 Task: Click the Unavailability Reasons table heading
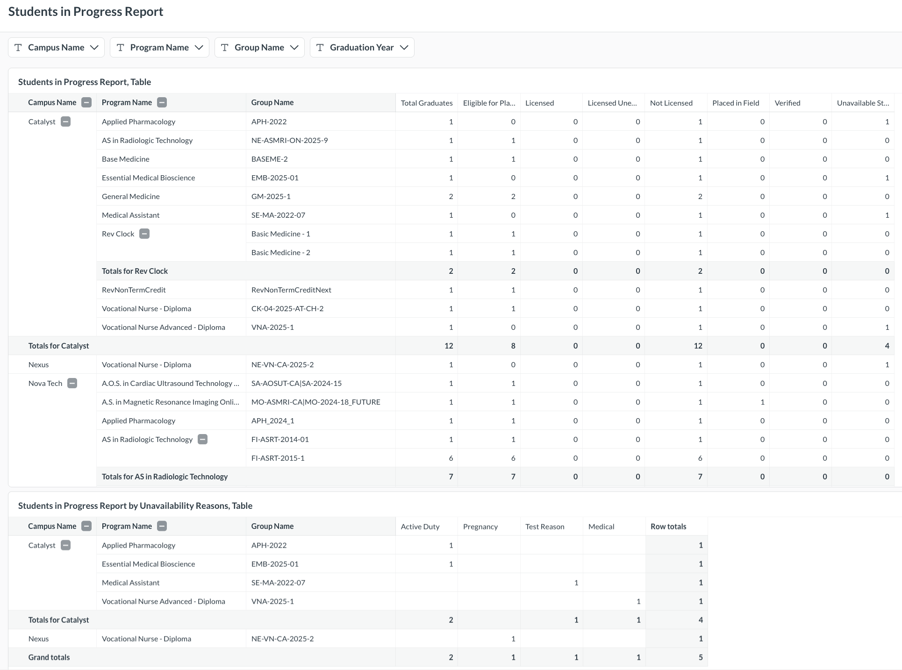pyautogui.click(x=135, y=506)
